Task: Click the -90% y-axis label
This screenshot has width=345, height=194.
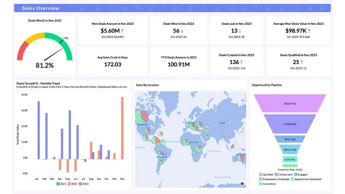Action: (24, 173)
